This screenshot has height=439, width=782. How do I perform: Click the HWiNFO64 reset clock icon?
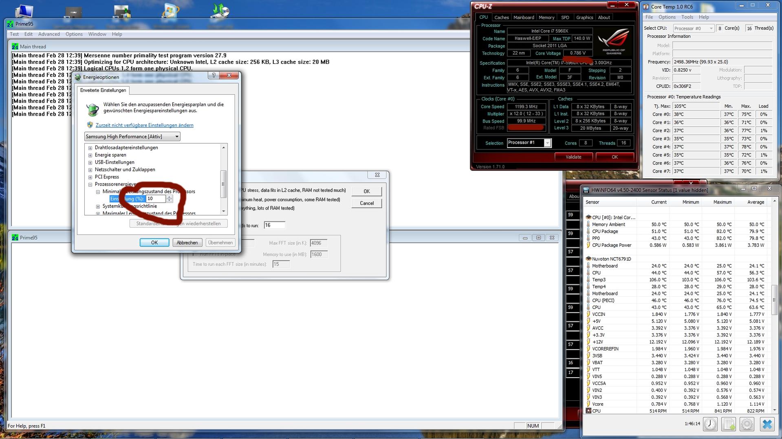click(710, 424)
